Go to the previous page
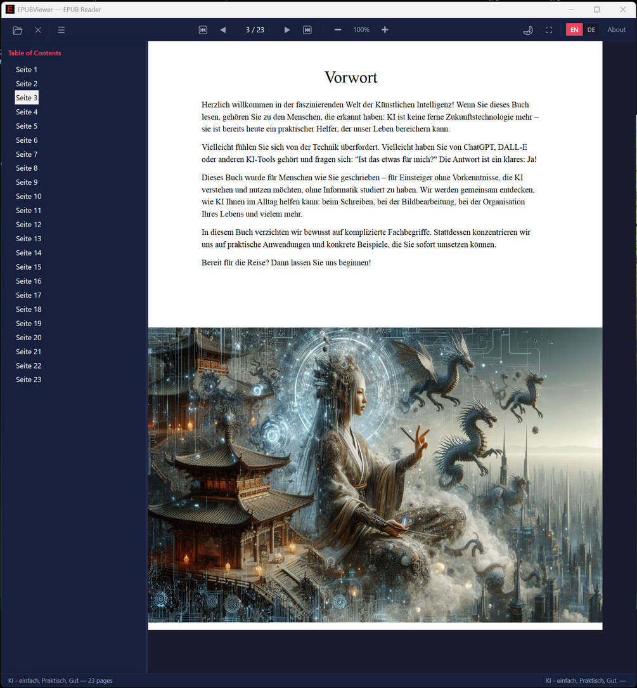 tap(223, 30)
